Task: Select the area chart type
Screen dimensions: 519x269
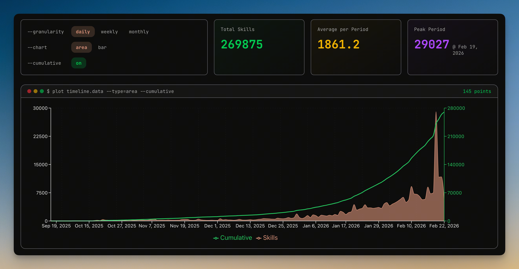Action: (81, 48)
